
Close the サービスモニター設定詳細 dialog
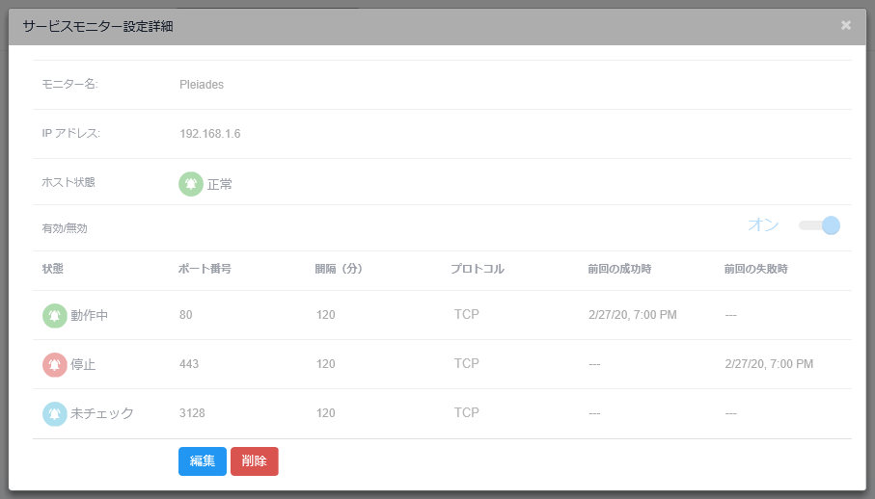click(x=846, y=25)
